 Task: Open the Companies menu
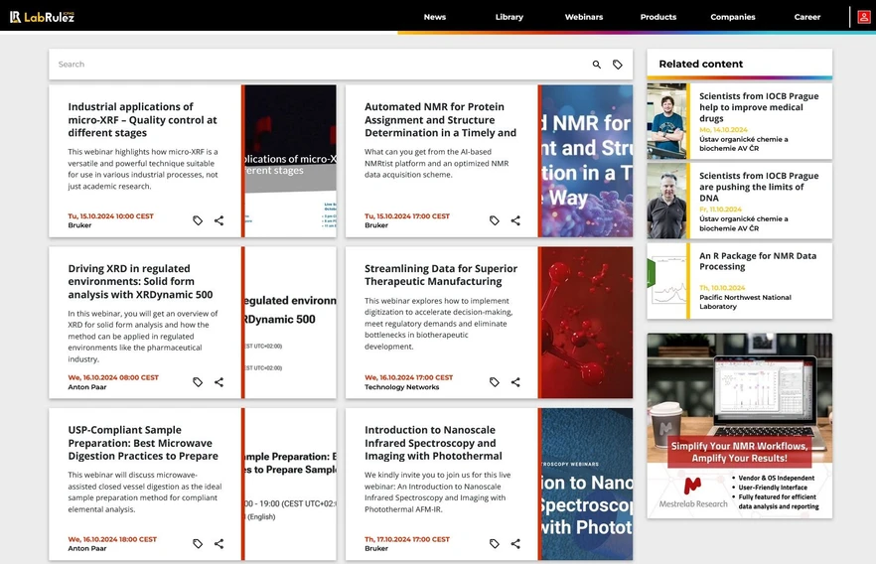(x=732, y=17)
